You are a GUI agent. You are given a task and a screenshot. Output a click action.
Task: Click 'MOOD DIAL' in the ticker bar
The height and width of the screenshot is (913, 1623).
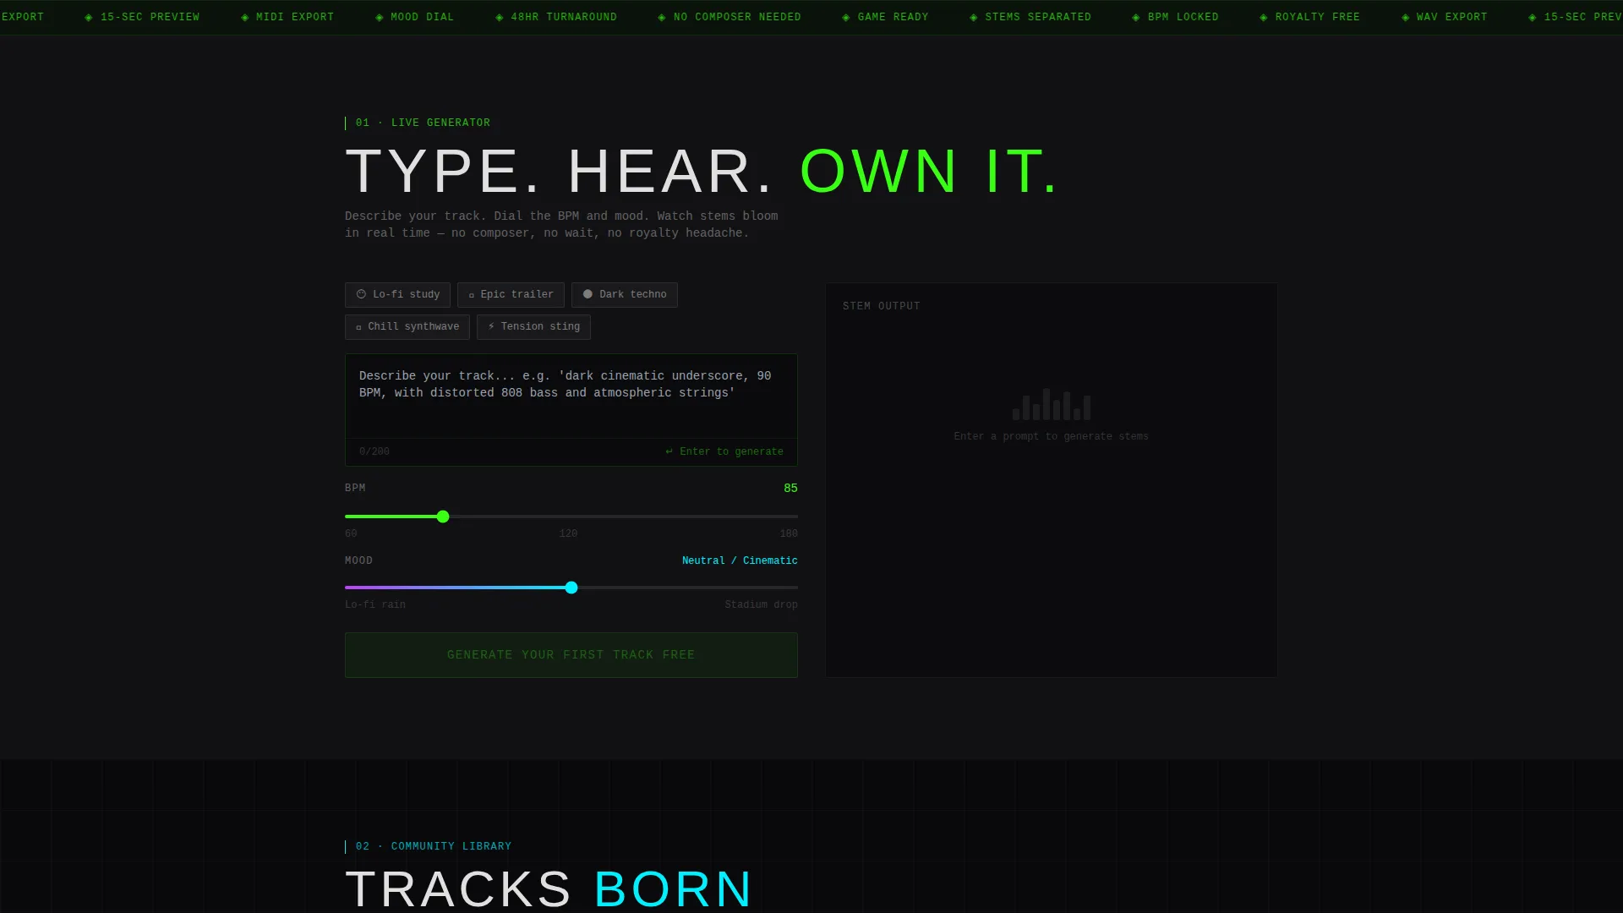[422, 17]
